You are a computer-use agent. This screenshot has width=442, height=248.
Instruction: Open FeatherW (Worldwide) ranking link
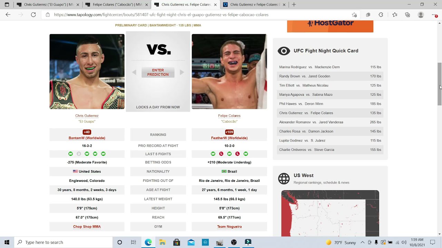229,138
